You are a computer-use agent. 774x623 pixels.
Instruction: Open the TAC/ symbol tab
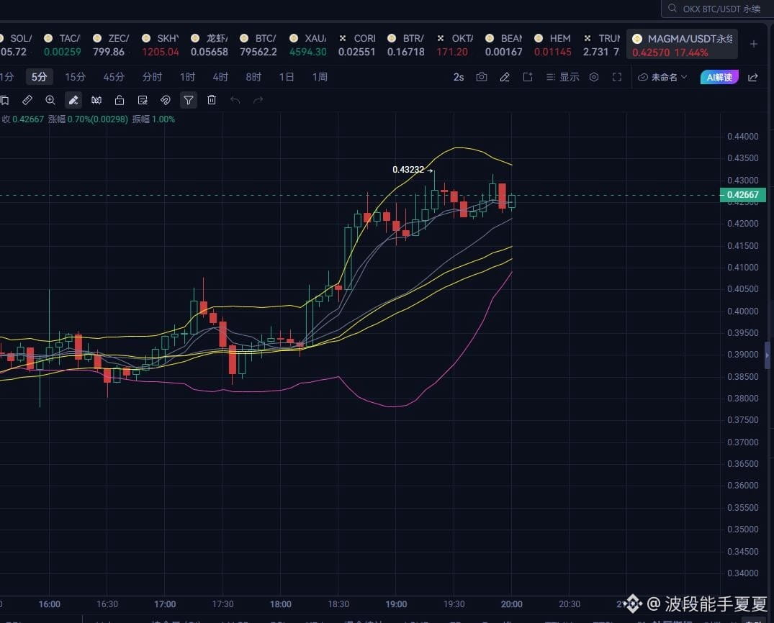point(62,45)
